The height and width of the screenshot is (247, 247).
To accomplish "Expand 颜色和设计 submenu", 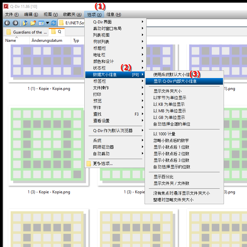I will (115, 62).
